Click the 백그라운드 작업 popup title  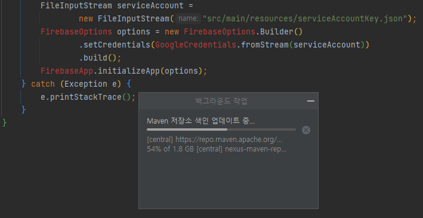click(221, 101)
